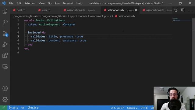Close the validations.rb tab
This screenshot has width=195, height=110.
(x=136, y=10)
